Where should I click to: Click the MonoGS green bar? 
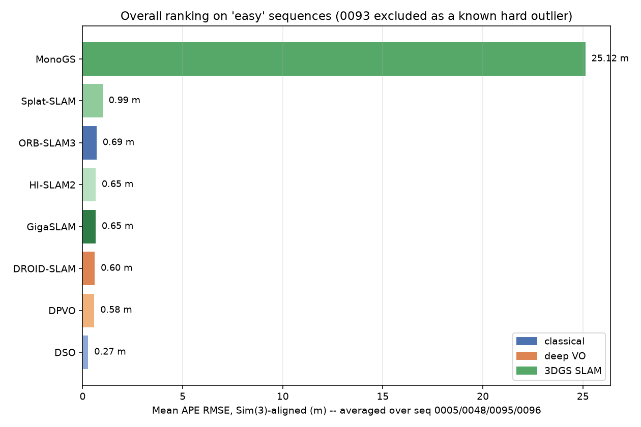click(x=334, y=59)
